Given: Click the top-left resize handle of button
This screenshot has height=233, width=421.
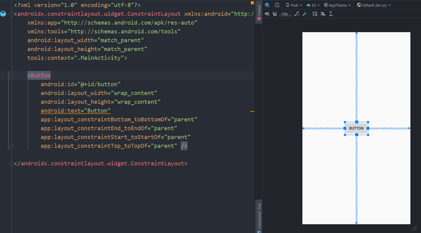Looking at the screenshot, I should point(345,122).
